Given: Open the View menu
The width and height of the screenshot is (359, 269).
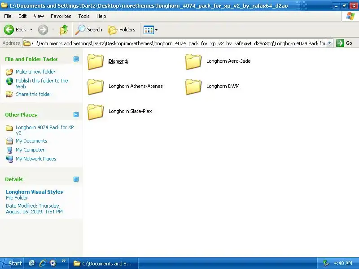Looking at the screenshot, I should point(39,16).
